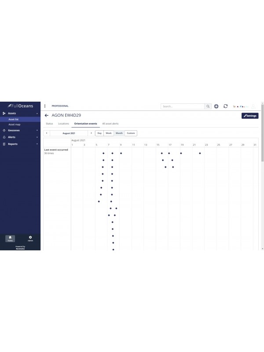The height and width of the screenshot is (352, 264).
Task: Open the All asset alerts tab
Action: pos(110,124)
